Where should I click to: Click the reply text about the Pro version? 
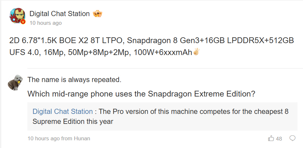coord(193,112)
